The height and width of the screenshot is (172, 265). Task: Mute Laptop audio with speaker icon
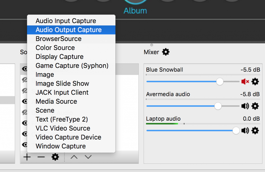245,131
